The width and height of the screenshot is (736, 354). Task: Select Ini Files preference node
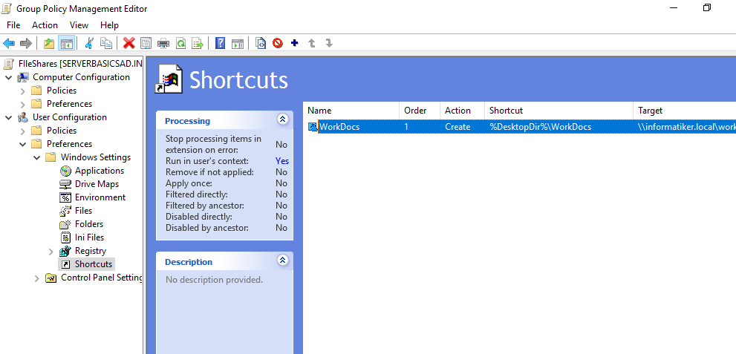point(89,237)
